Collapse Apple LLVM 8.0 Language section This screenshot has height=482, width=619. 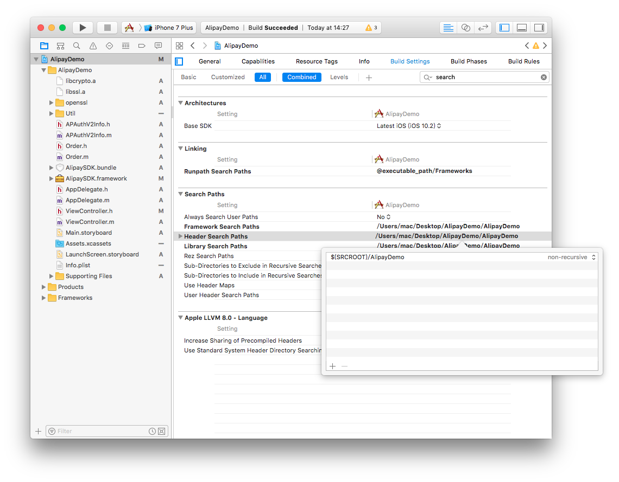pyautogui.click(x=180, y=318)
